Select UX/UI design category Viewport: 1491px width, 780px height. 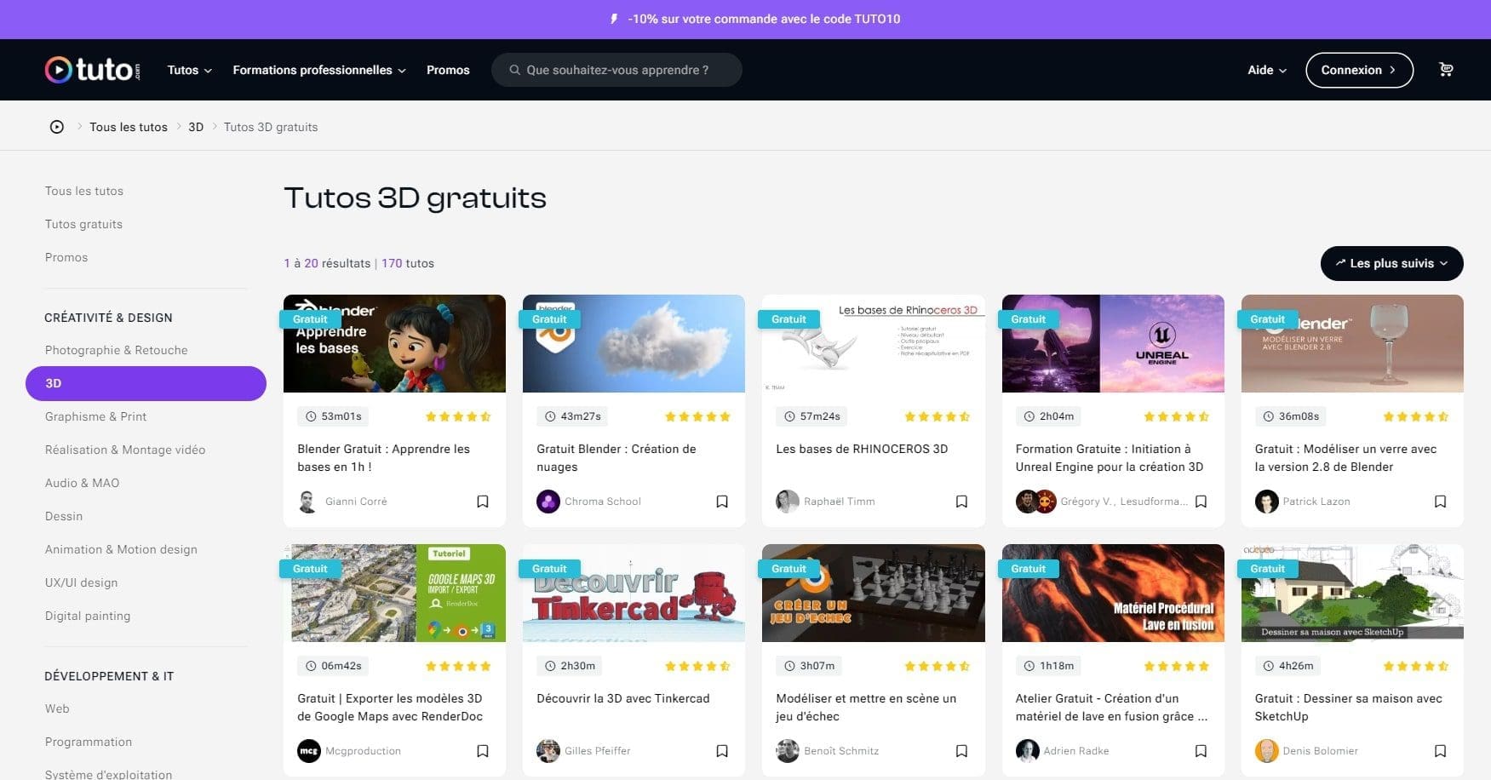point(81,582)
